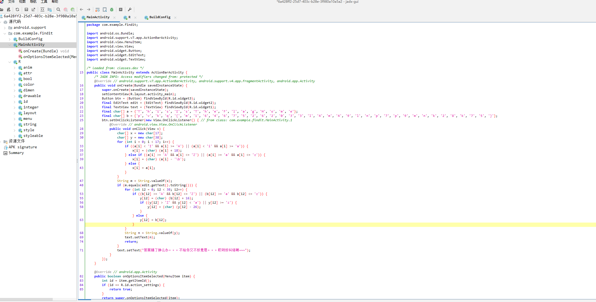
Task: Click the reload refresh icon
Action: click(17, 9)
